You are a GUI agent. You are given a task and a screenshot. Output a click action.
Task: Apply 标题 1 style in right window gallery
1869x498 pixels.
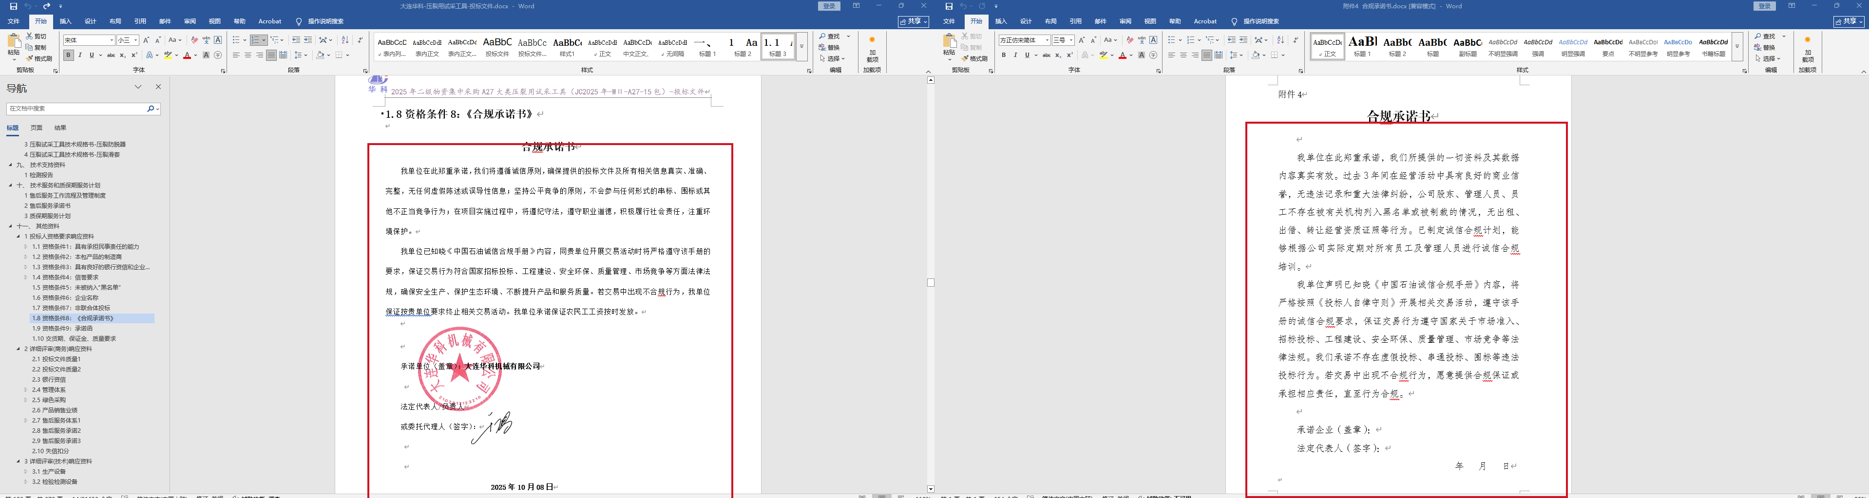point(1363,46)
